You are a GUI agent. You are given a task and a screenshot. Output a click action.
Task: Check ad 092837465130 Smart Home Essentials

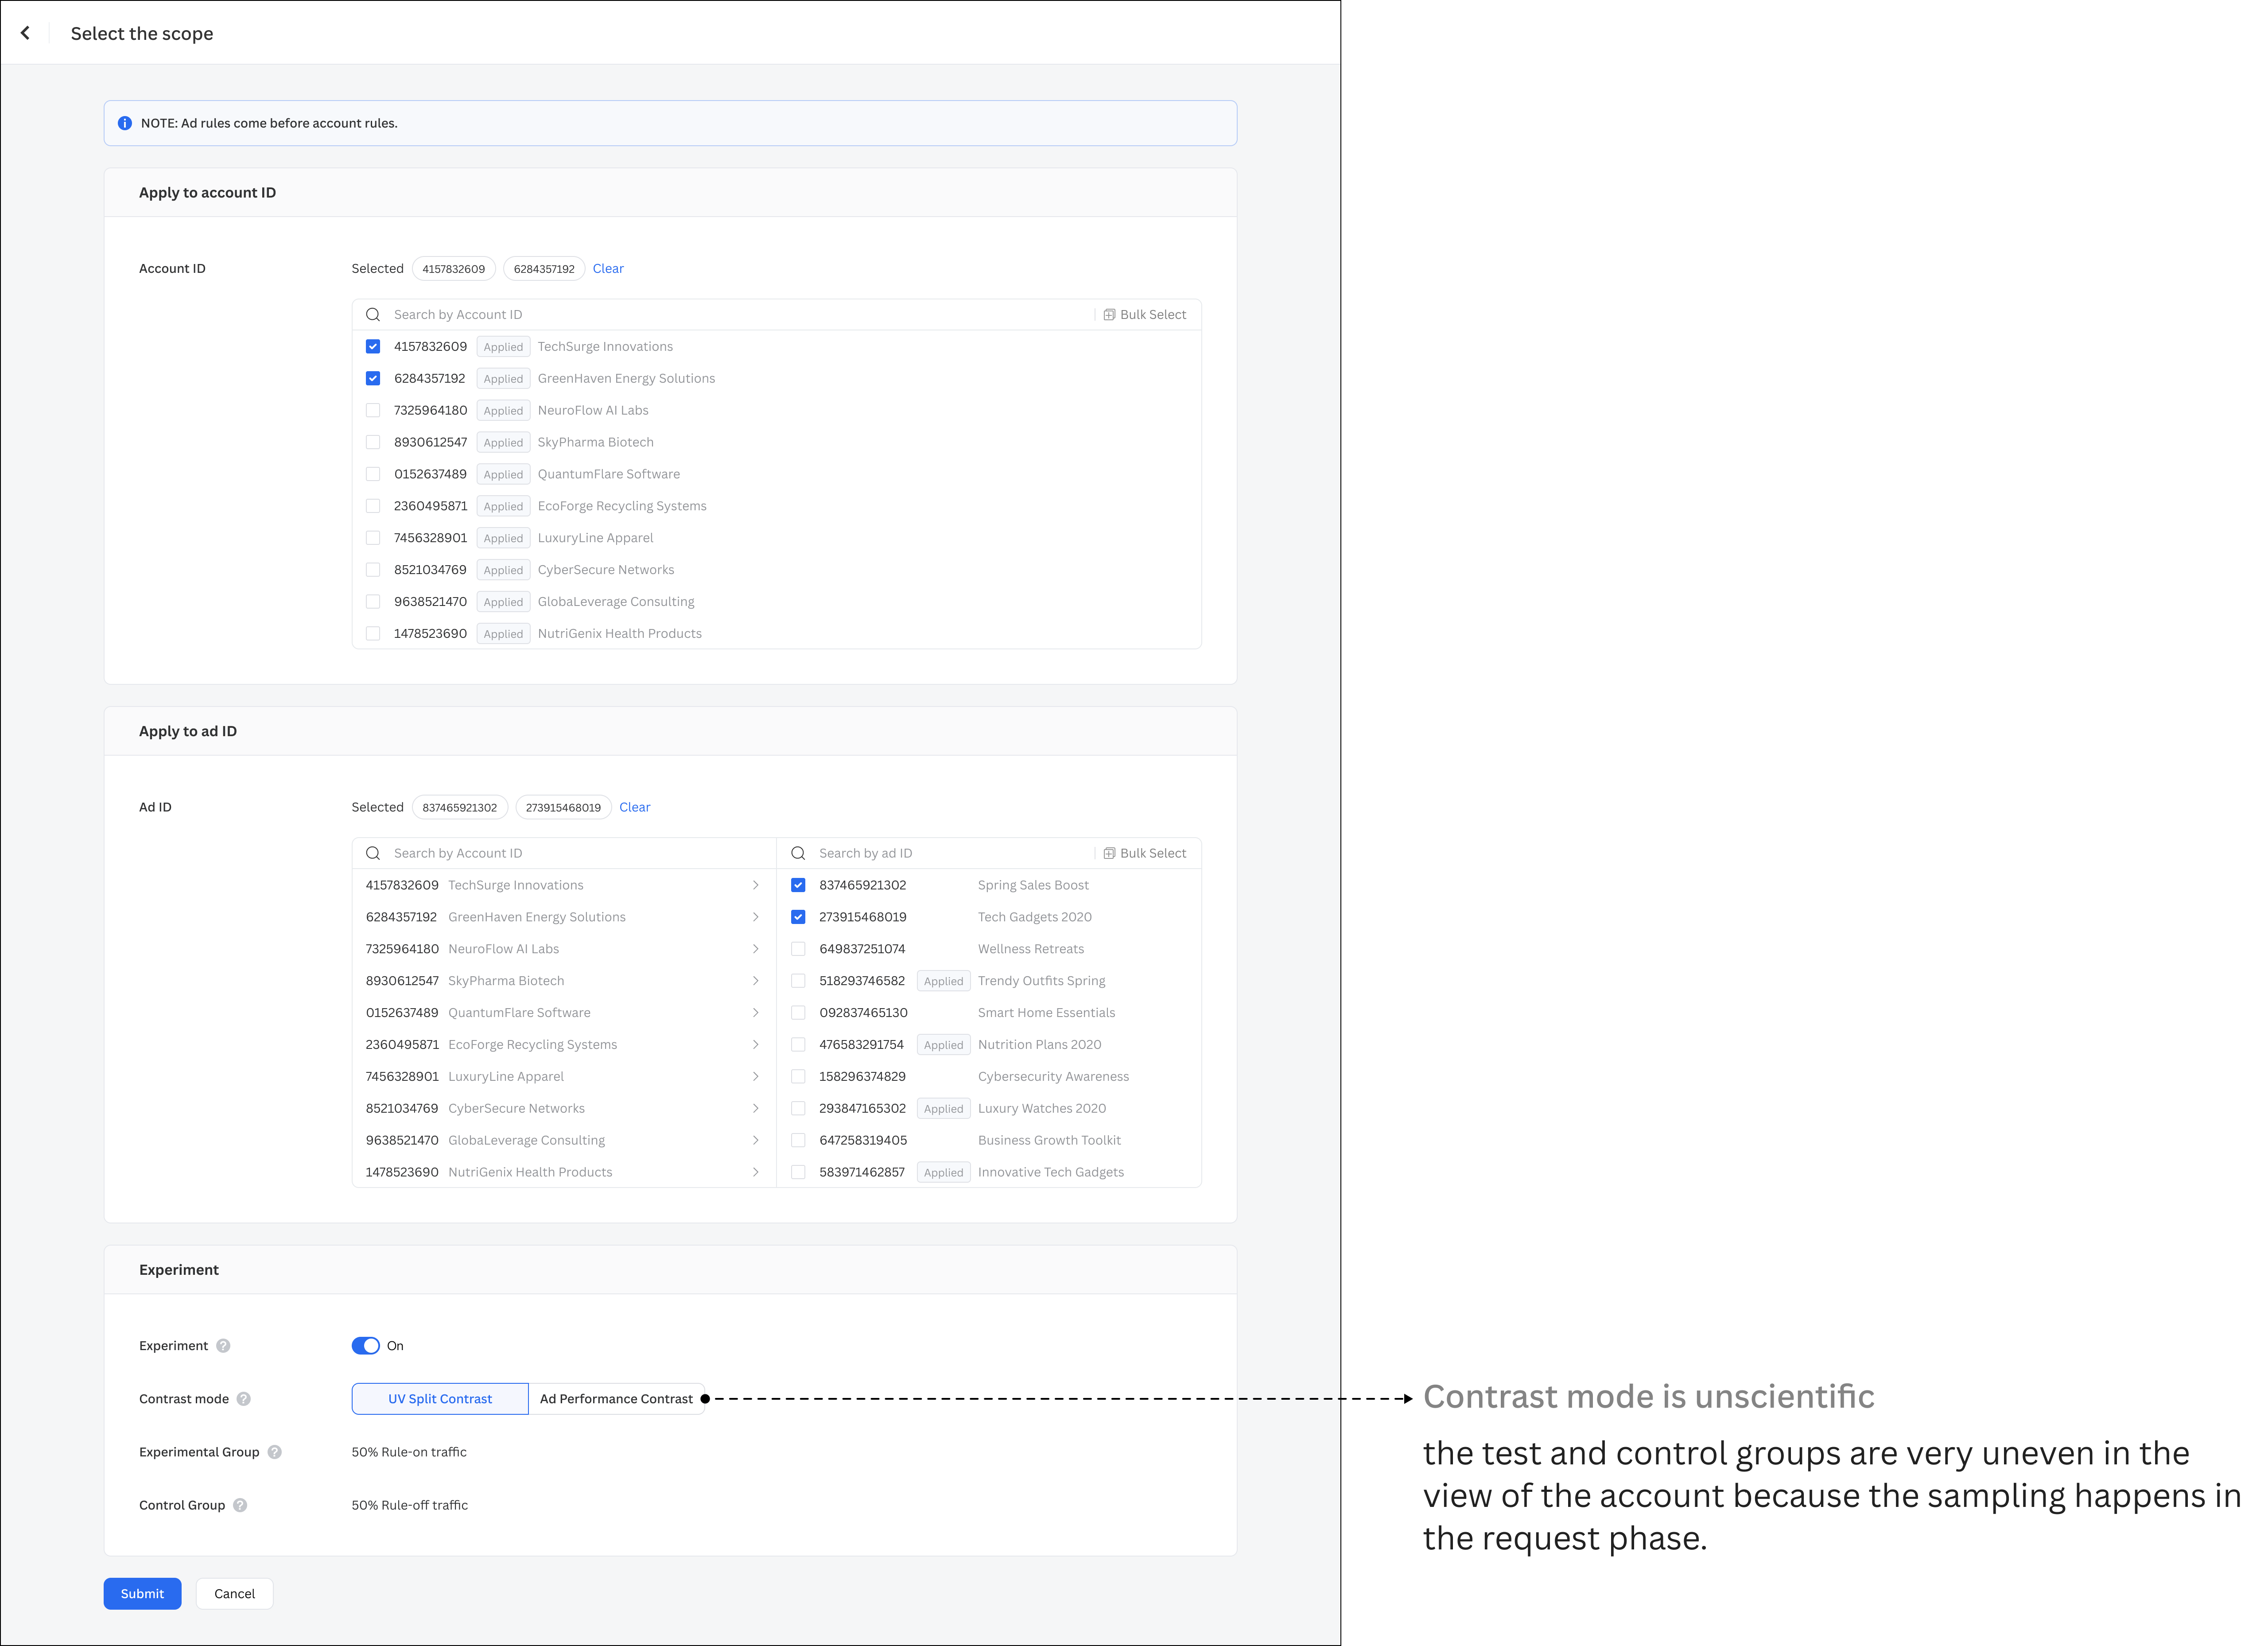tap(798, 1013)
